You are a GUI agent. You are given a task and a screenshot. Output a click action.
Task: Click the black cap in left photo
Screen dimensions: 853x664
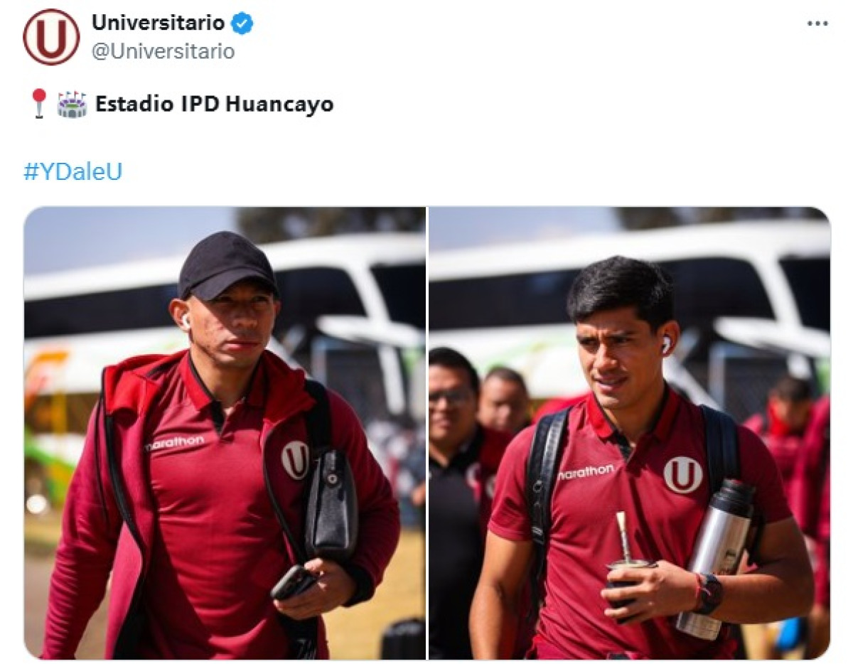point(227,264)
